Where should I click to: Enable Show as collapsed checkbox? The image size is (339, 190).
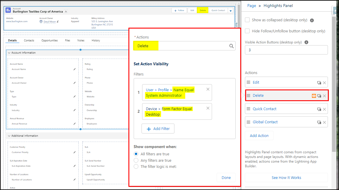[247, 20]
